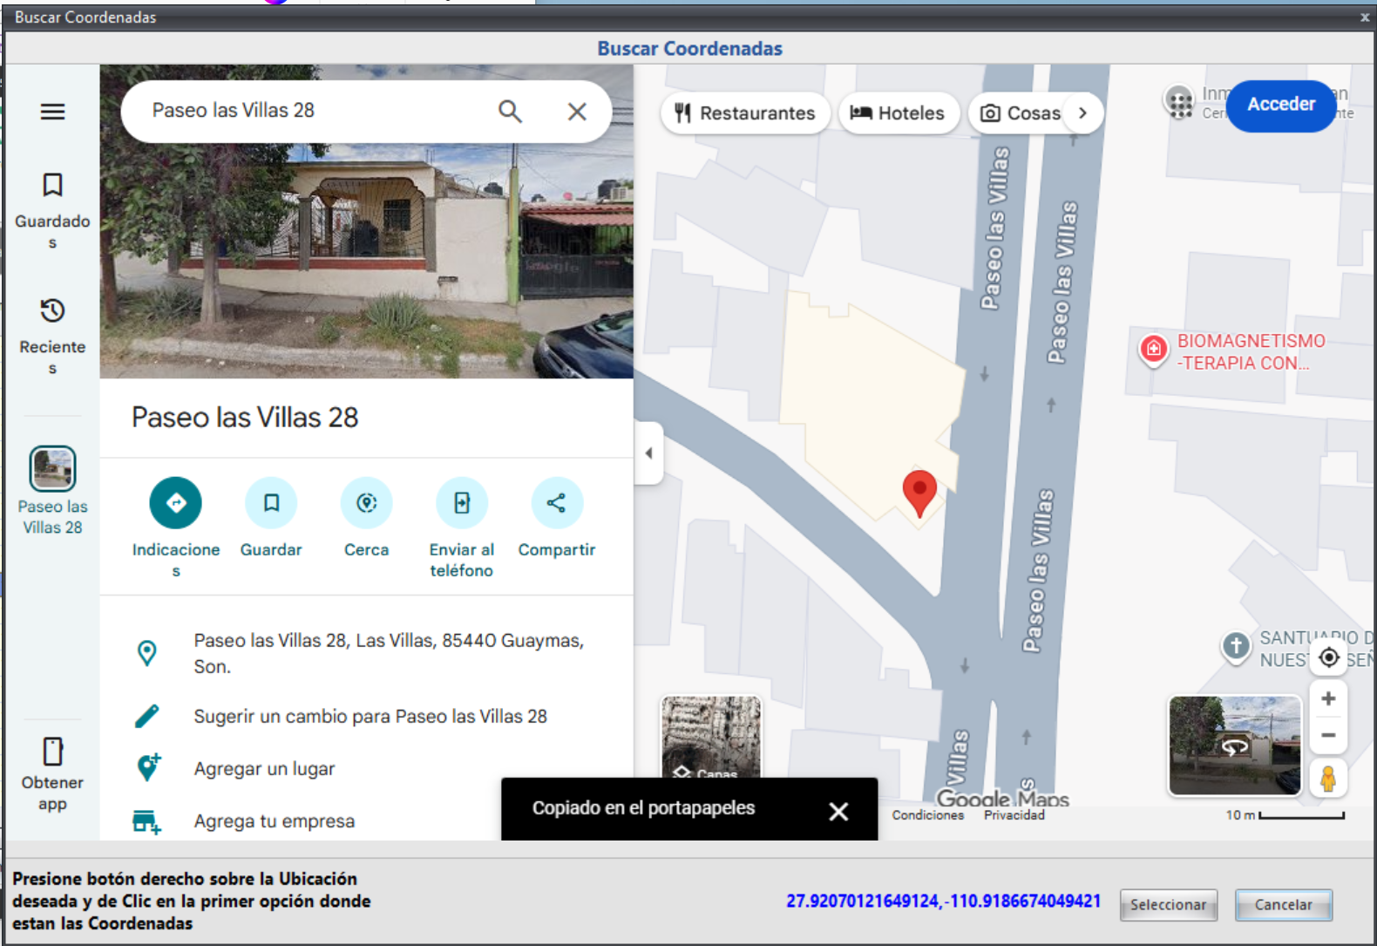Click the add place pin icon

point(148,768)
